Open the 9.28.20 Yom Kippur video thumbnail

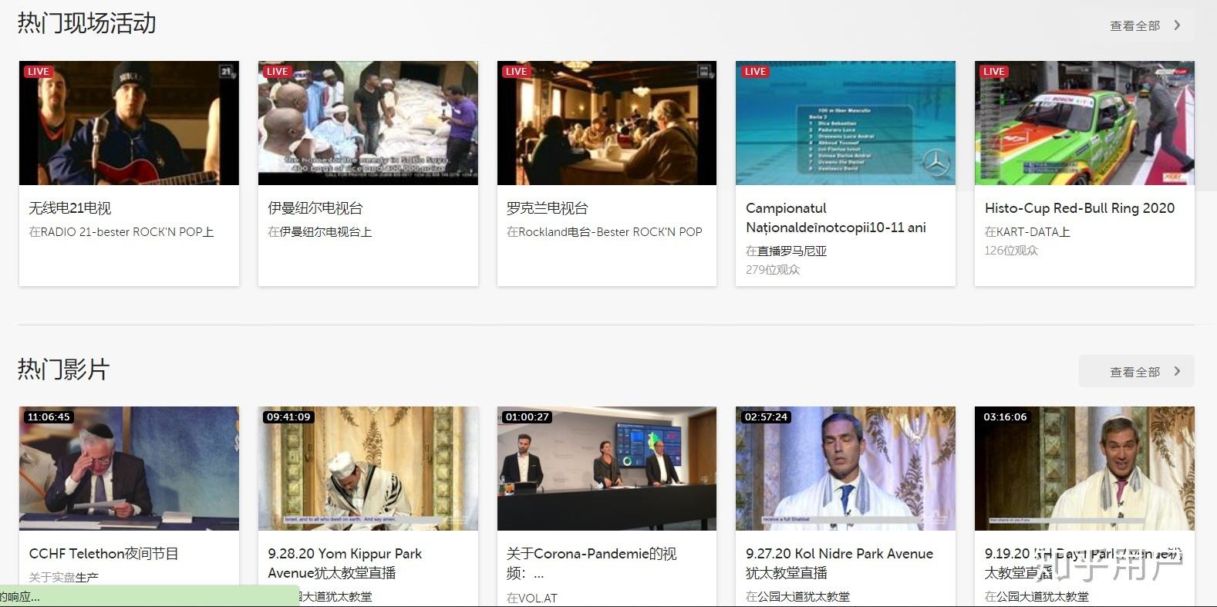pos(368,468)
